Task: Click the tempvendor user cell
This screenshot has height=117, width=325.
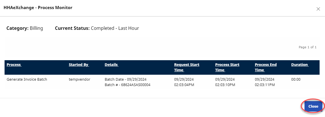Action: tap(79, 80)
